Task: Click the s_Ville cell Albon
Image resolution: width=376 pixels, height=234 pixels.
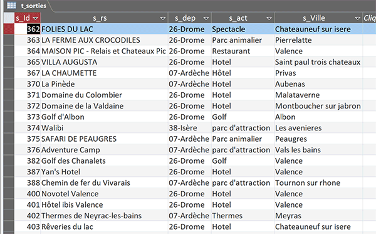Action: [318, 117]
